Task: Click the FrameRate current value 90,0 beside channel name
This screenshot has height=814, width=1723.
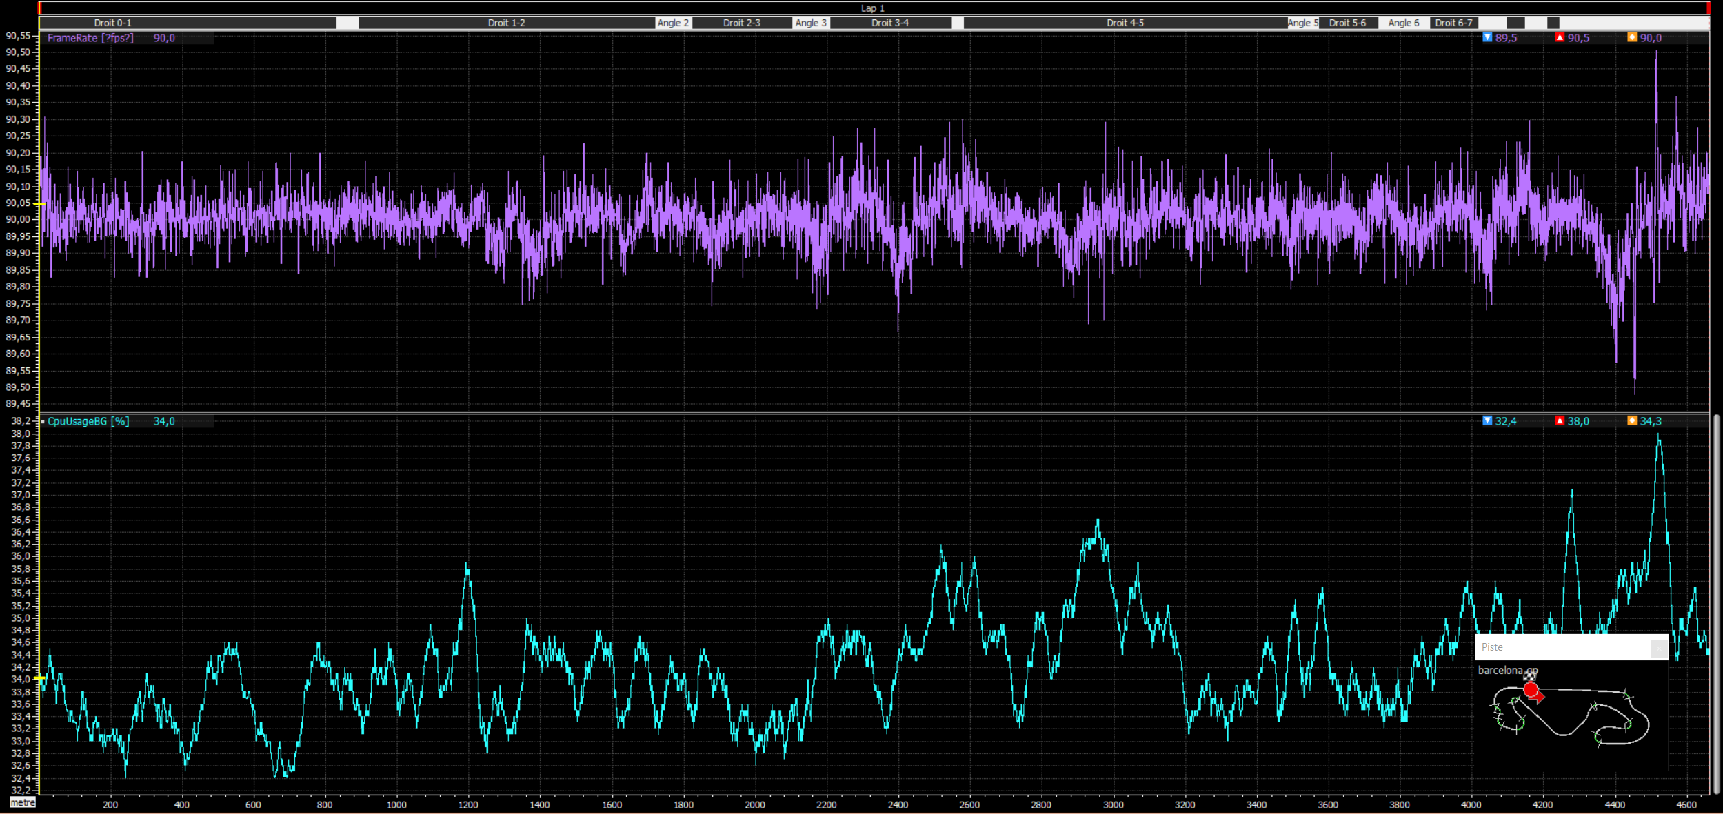Action: 164,38
